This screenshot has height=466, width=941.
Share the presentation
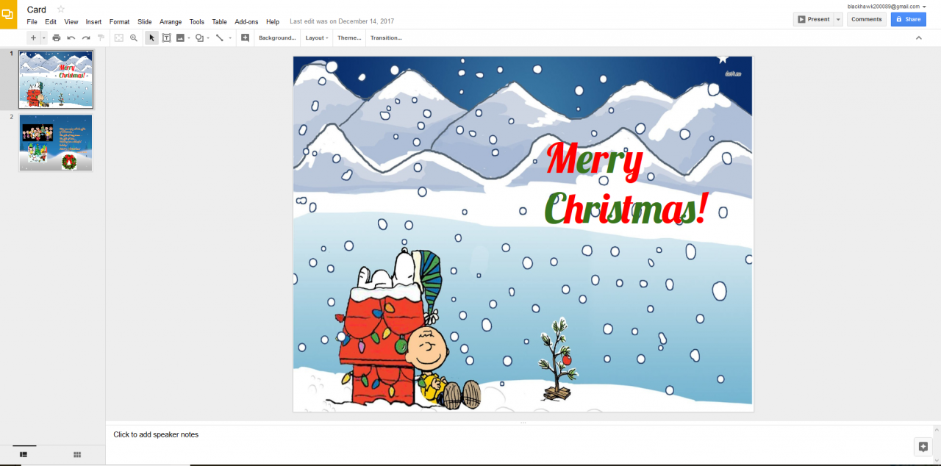pos(909,19)
